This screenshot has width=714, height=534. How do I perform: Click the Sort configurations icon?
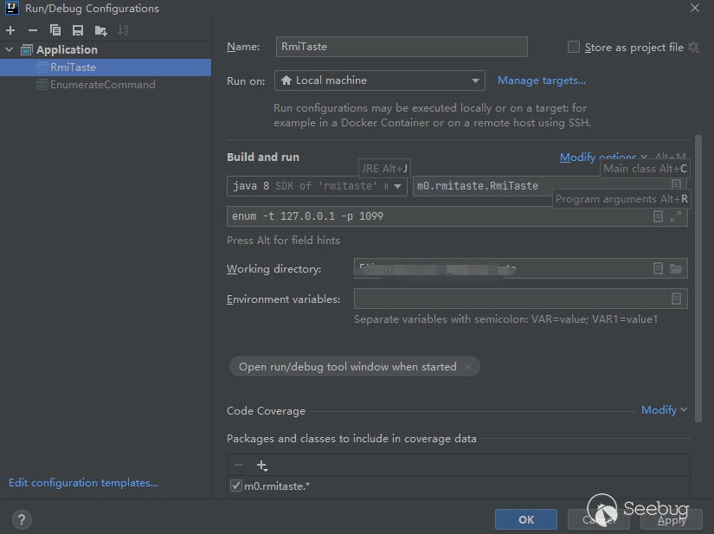(123, 30)
